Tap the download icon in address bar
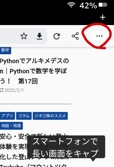Viewport: 114px width, 167px height. [39, 36]
